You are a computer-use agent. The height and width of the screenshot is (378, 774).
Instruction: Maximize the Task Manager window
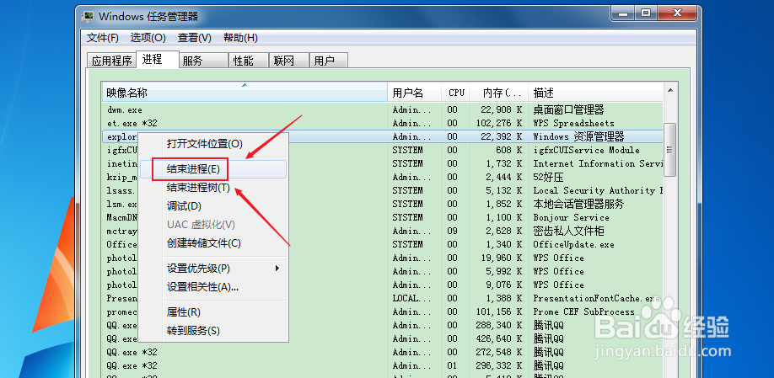pos(646,13)
